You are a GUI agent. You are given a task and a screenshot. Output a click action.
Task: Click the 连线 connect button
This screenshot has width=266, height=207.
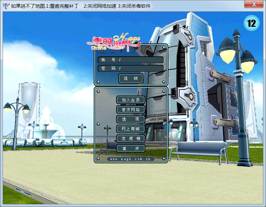click(x=131, y=78)
